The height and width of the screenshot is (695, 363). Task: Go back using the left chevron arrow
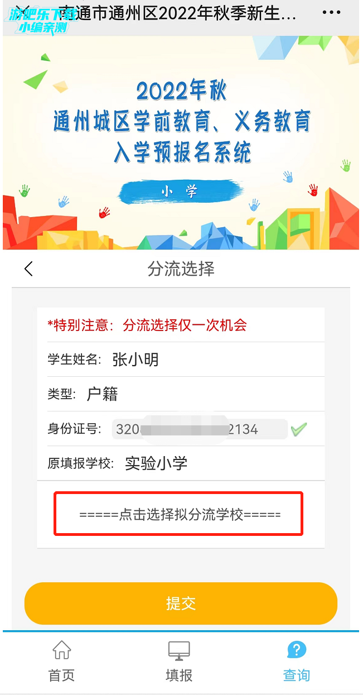(29, 269)
